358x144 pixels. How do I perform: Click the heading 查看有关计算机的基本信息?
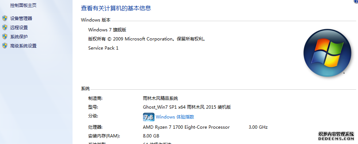point(116,8)
